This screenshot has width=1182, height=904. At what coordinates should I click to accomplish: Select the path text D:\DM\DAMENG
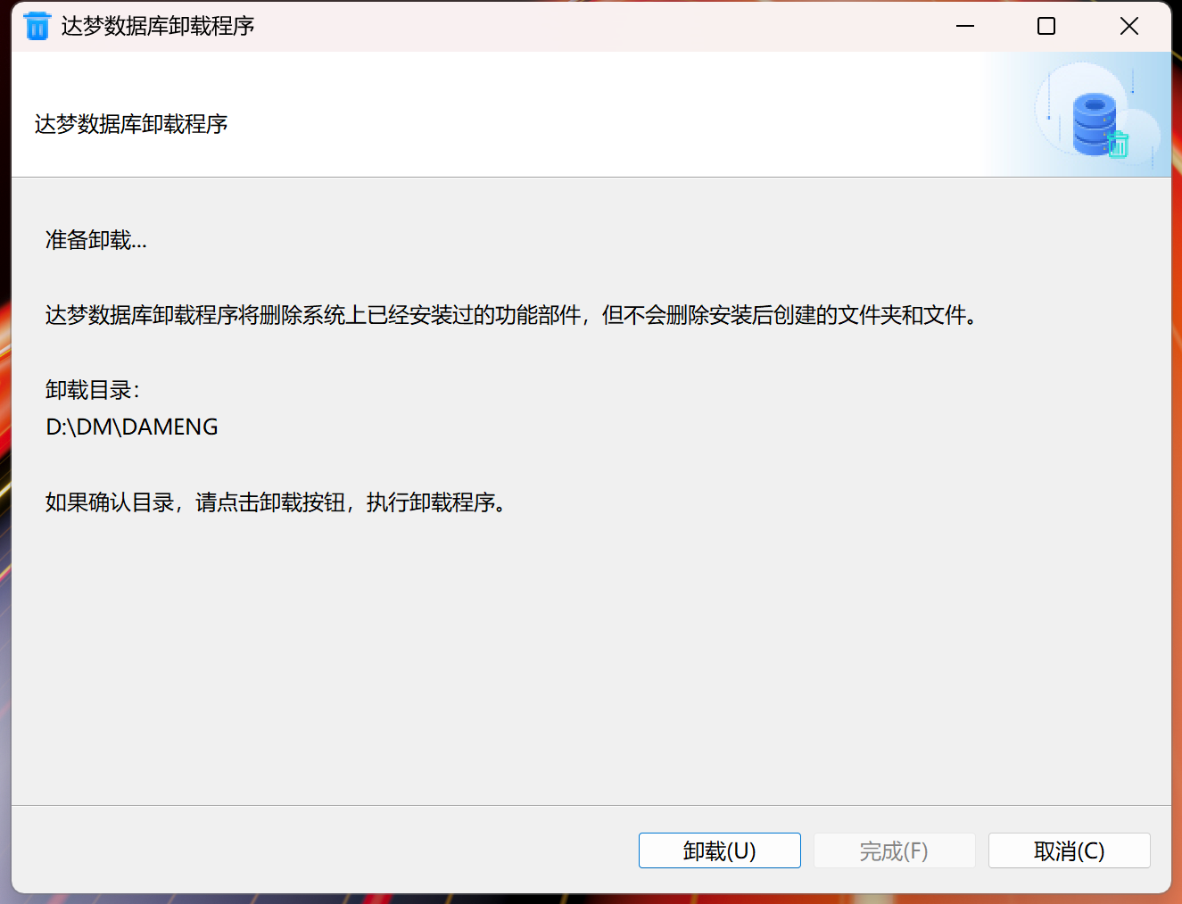(132, 427)
